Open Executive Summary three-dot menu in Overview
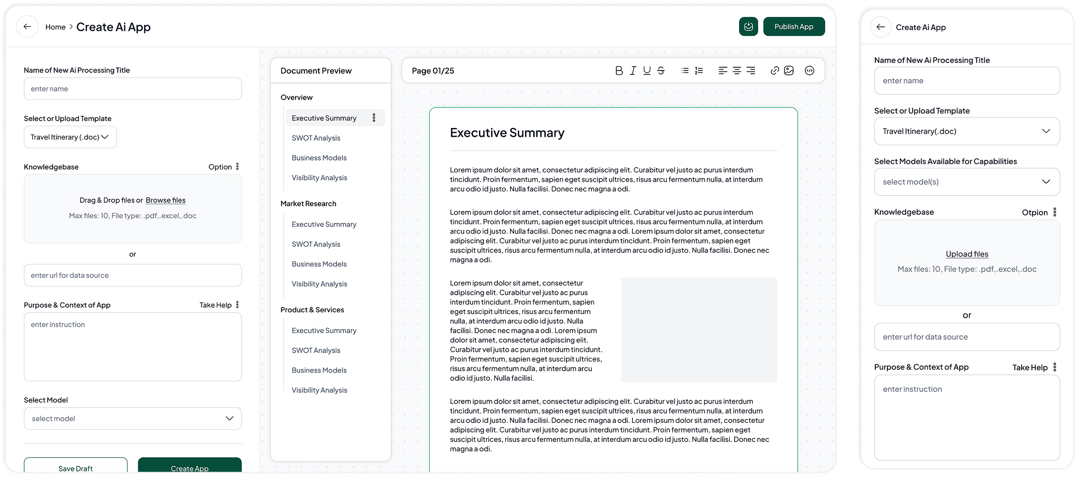Image resolution: width=1079 pixels, height=478 pixels. coord(374,118)
